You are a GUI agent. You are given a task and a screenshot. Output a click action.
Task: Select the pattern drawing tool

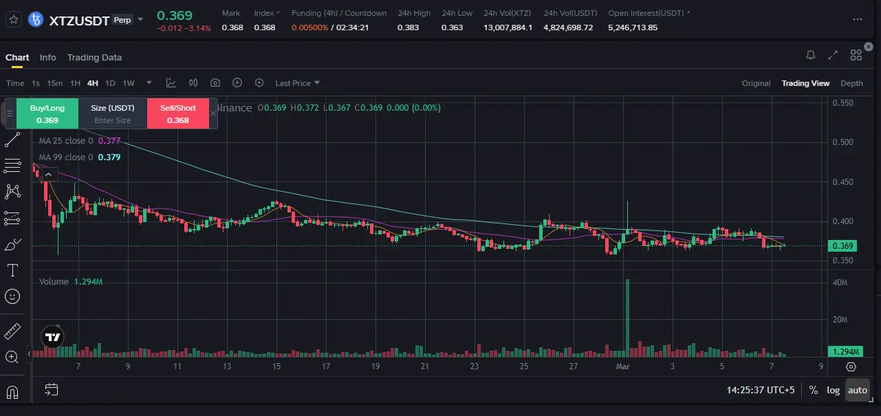(x=12, y=191)
